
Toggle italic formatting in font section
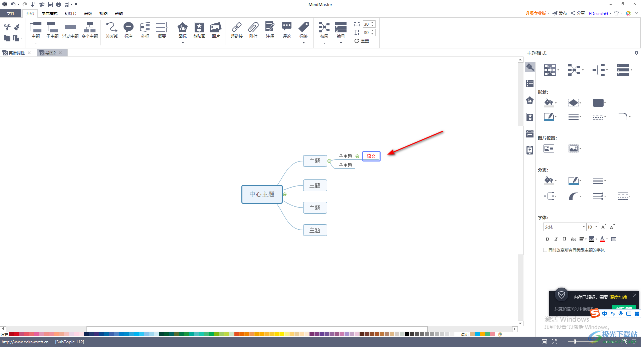tap(556, 239)
